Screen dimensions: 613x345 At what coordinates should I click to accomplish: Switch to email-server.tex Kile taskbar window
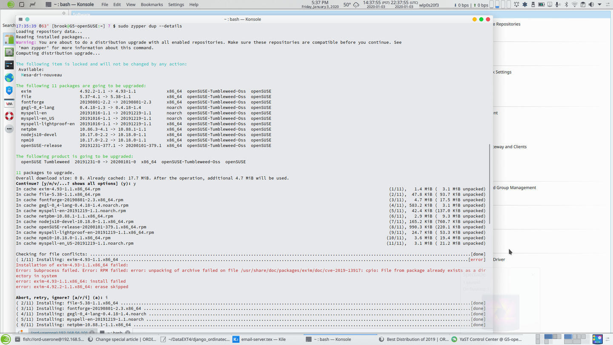pyautogui.click(x=268, y=339)
